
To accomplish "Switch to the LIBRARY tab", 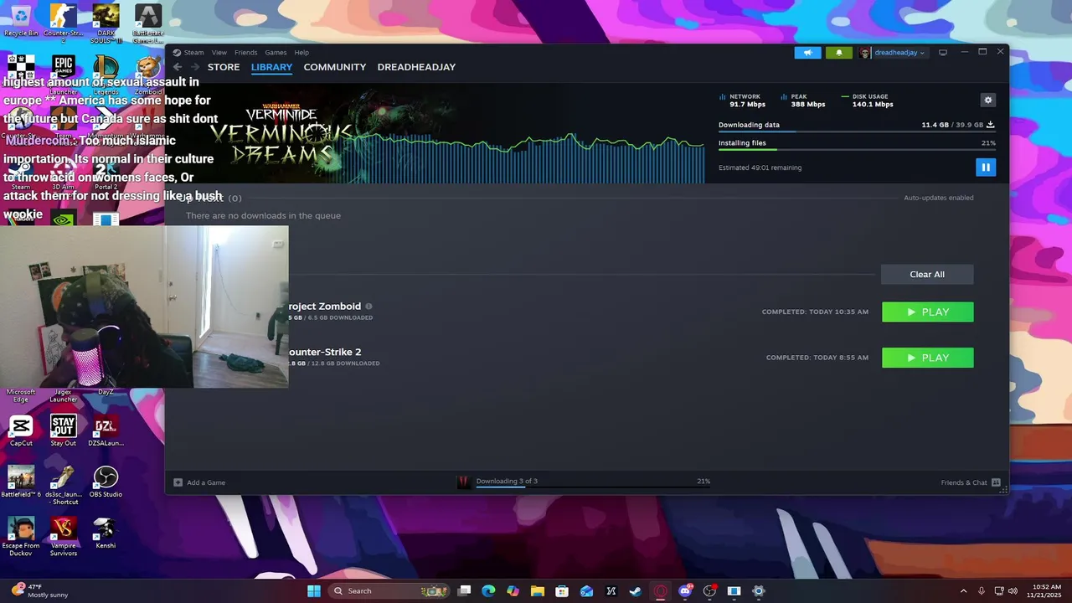I will [x=271, y=67].
